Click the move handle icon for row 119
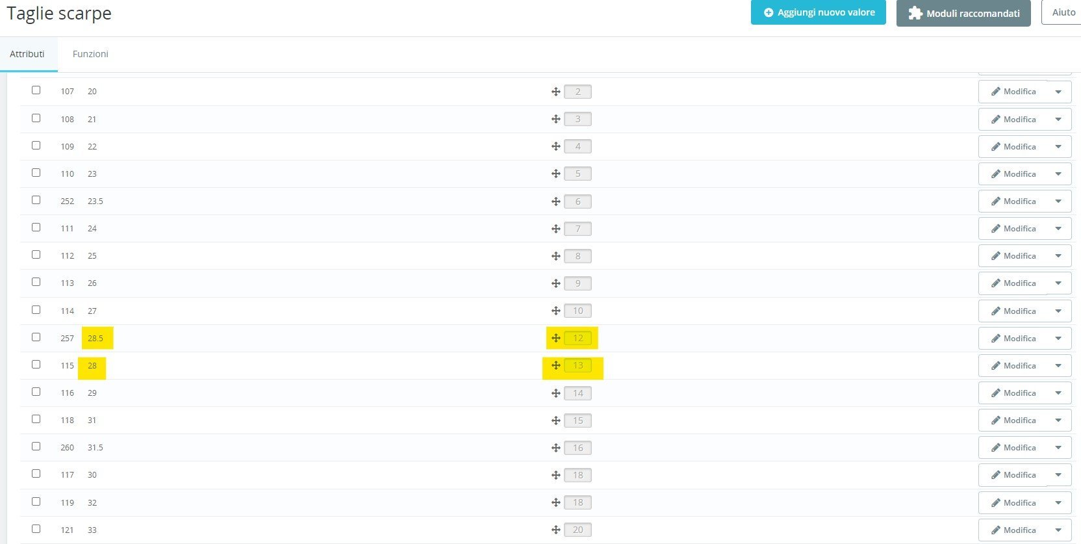1081x544 pixels. [555, 502]
